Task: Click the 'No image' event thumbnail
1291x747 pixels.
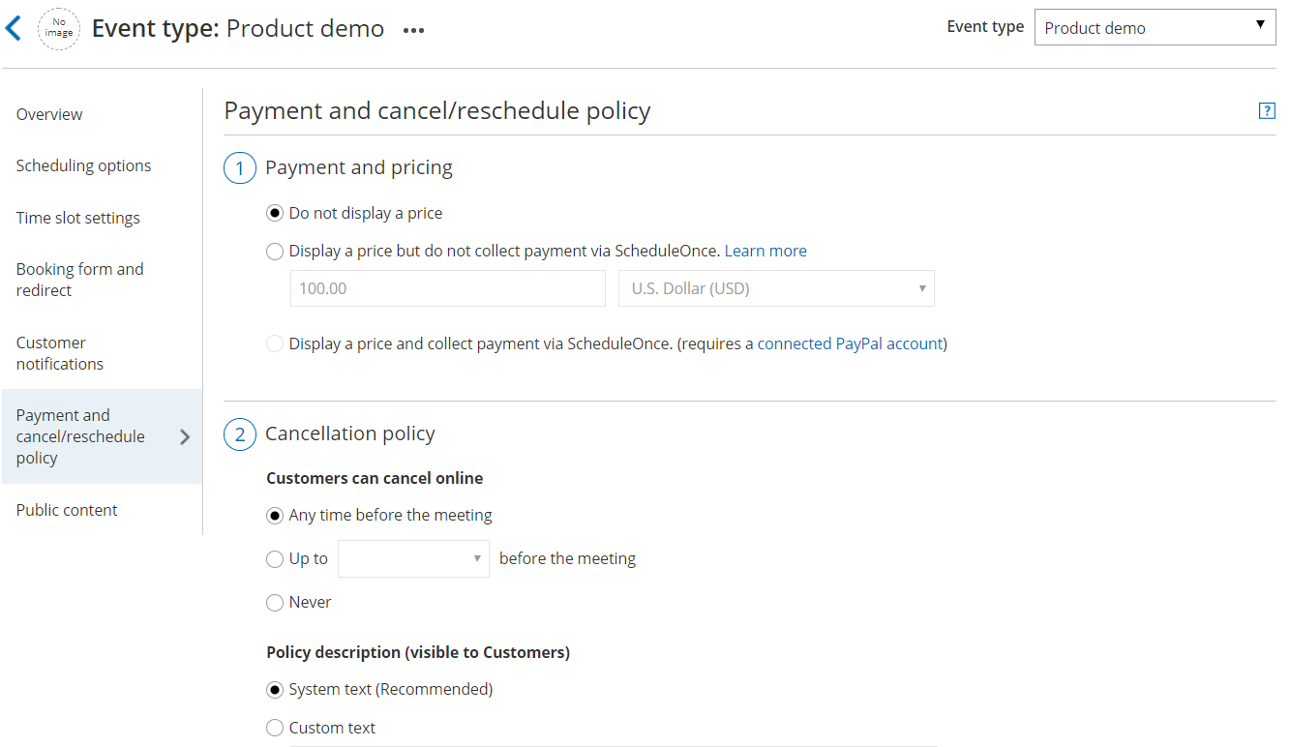Action: pos(59,29)
